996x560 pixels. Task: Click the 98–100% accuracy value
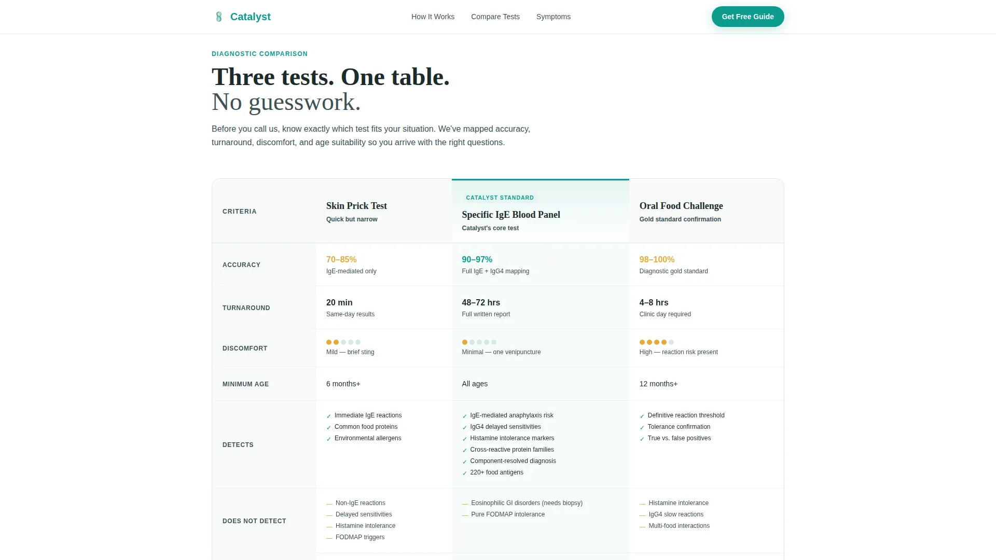tap(657, 259)
